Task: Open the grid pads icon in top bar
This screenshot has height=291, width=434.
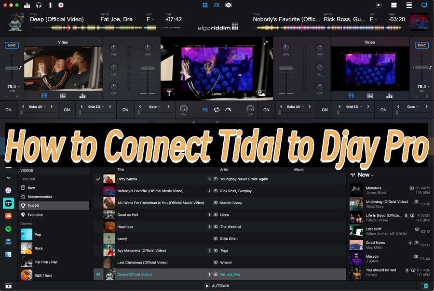Action: [x=205, y=5]
